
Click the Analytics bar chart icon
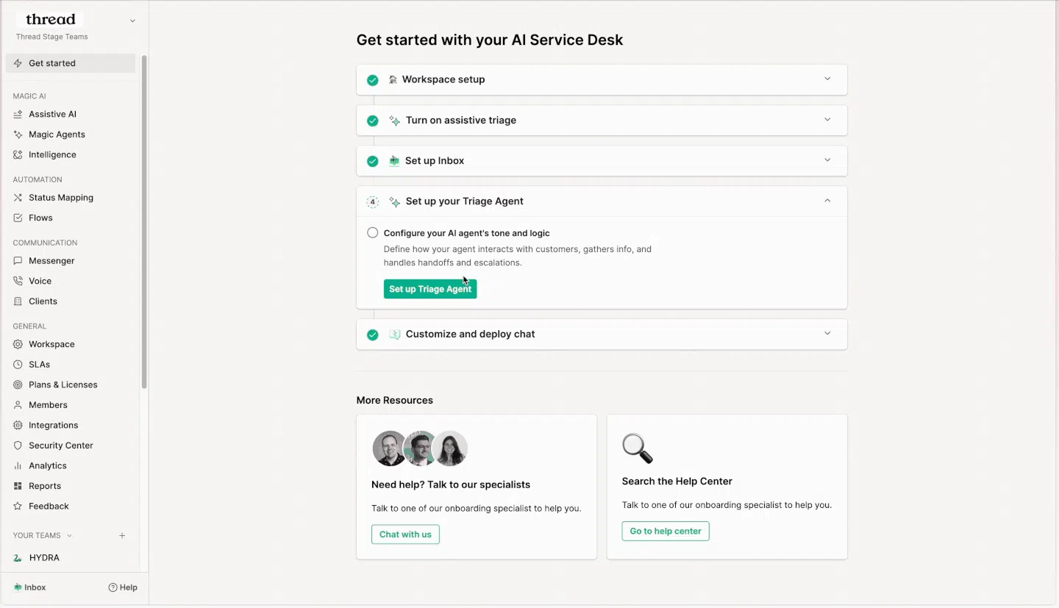click(18, 466)
